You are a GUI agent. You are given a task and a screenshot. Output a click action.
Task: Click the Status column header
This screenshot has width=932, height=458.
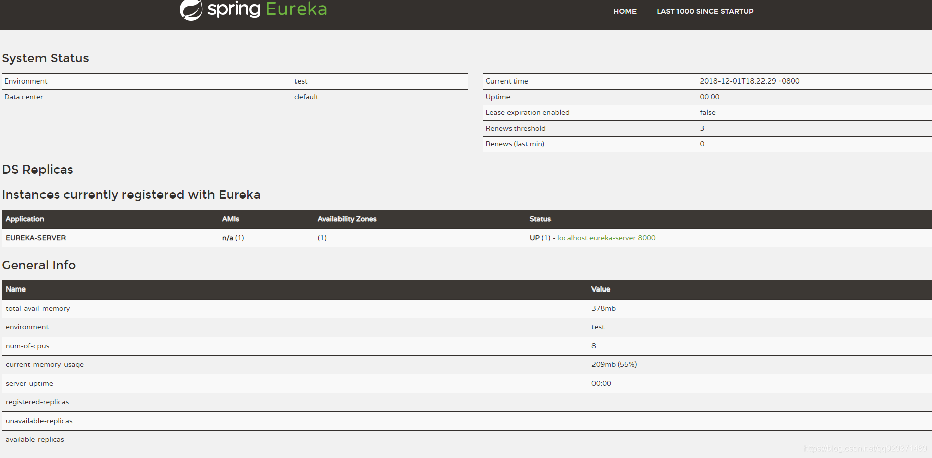coord(540,219)
